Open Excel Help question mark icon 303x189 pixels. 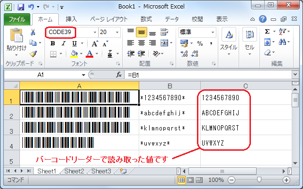(263, 19)
